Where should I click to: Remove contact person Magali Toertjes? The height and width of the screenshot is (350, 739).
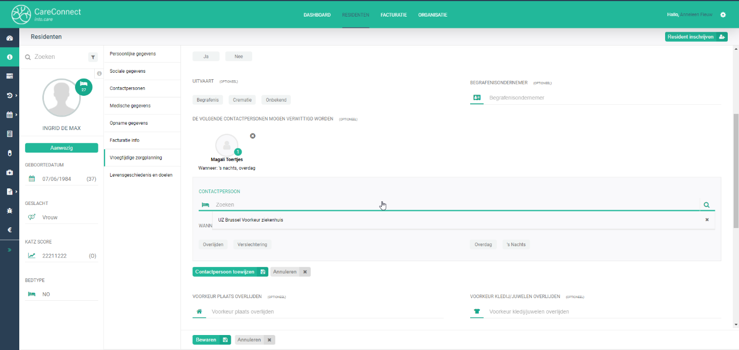[x=253, y=136]
